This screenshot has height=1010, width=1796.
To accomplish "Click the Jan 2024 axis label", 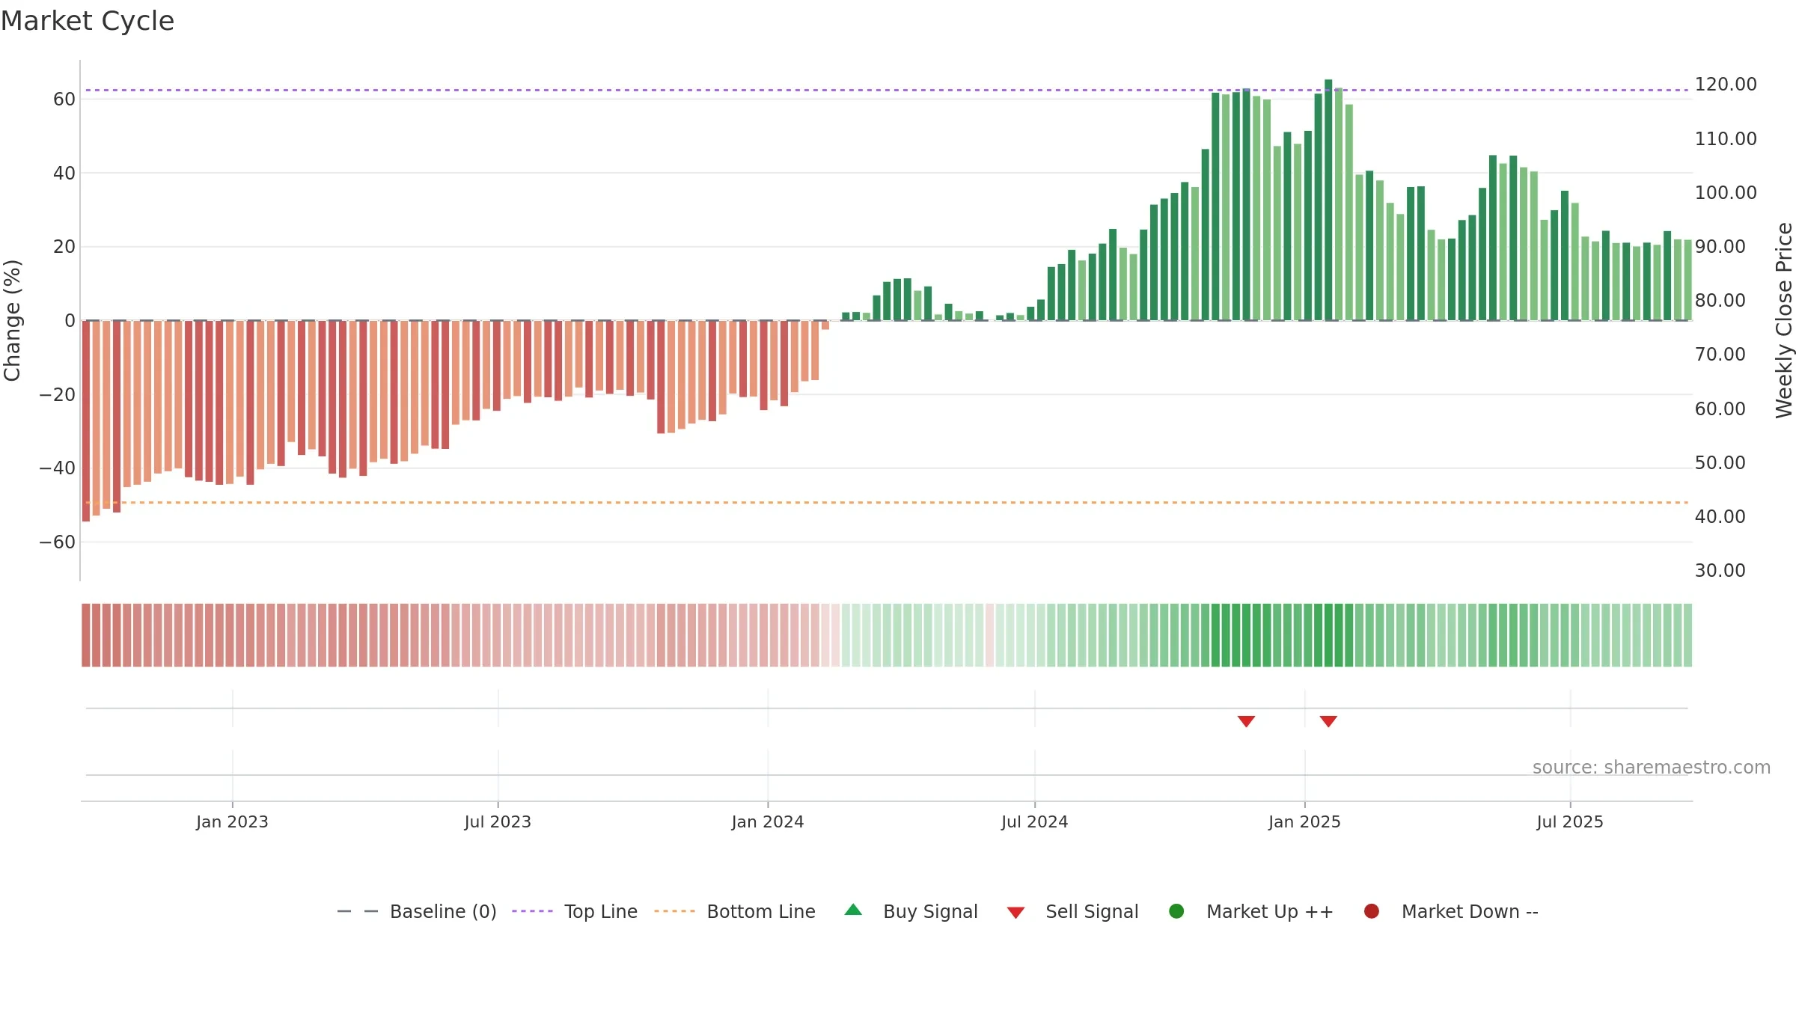I will coord(768,821).
